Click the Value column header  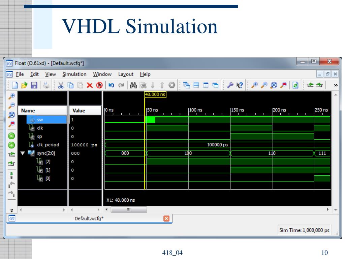[85, 111]
